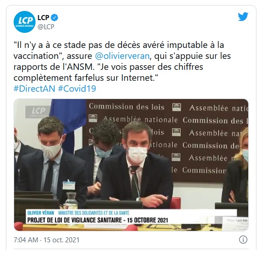Open the tweet info icon
The image size is (261, 256).
coord(243,240)
